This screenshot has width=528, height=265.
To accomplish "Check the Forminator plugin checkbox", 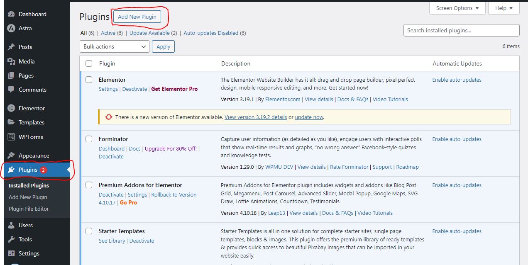I will [89, 139].
